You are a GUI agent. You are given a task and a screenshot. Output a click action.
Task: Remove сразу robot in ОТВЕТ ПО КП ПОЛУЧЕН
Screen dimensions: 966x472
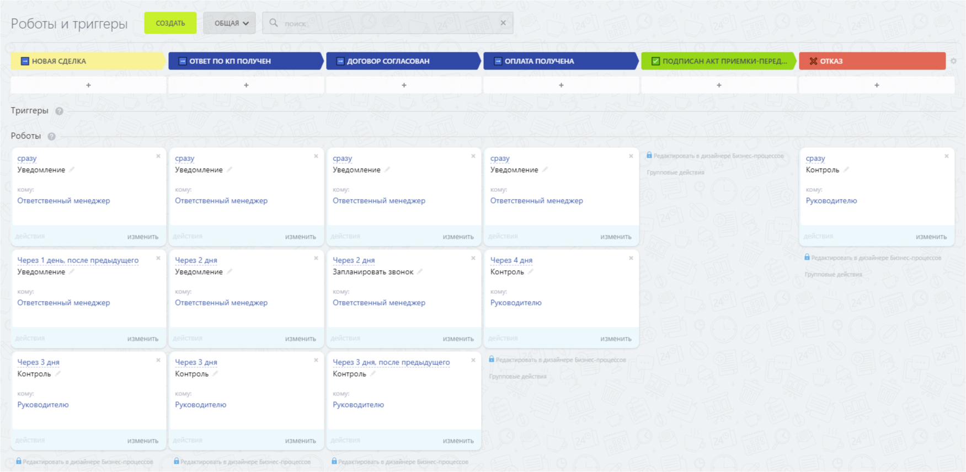[316, 156]
